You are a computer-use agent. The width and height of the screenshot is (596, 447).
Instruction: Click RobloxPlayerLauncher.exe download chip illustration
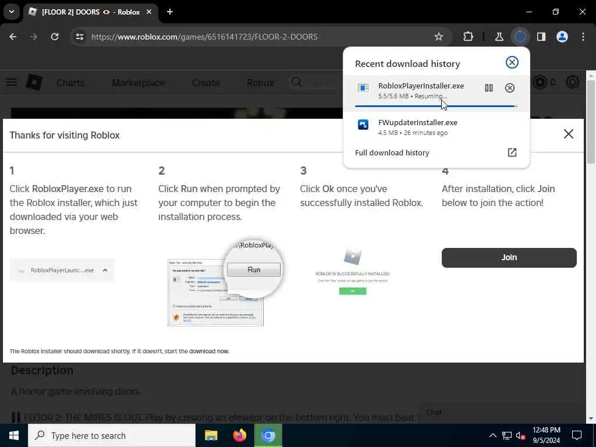pyautogui.click(x=62, y=270)
